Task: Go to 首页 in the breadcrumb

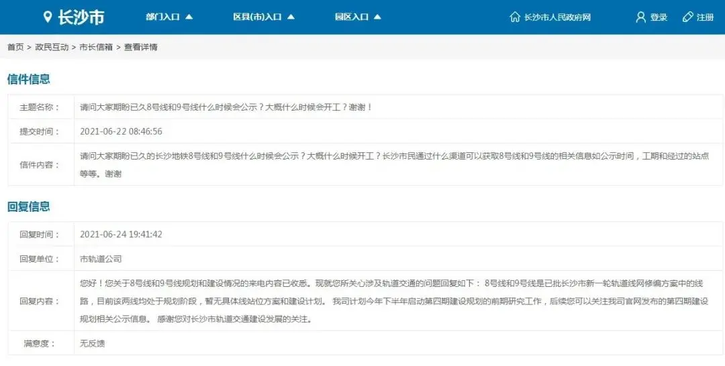Action: pos(15,47)
